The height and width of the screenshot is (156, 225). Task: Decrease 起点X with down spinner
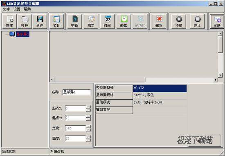[x=88, y=110]
